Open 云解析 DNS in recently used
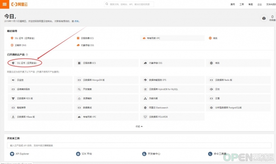 [x=19, y=45]
